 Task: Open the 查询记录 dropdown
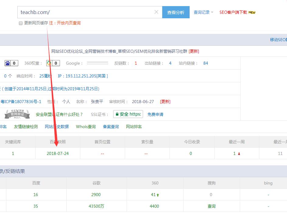click(x=202, y=12)
